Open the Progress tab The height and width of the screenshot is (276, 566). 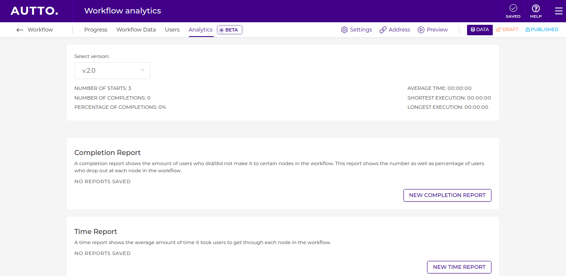click(x=96, y=30)
